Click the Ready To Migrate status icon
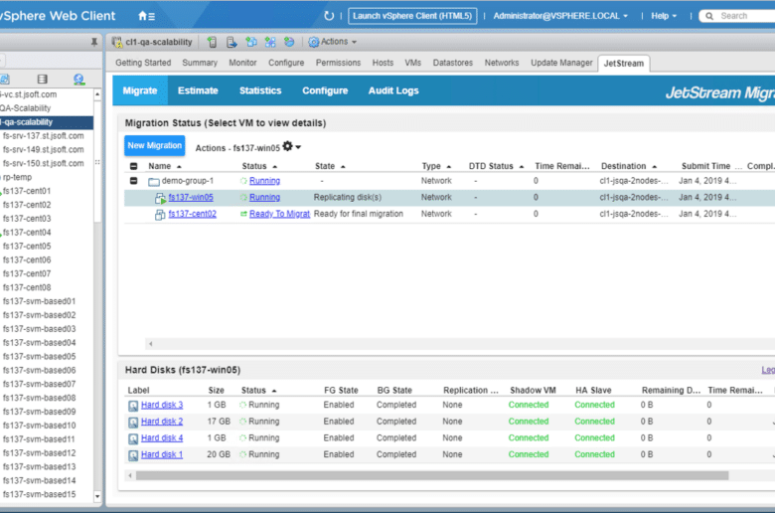775x513 pixels. [x=243, y=214]
